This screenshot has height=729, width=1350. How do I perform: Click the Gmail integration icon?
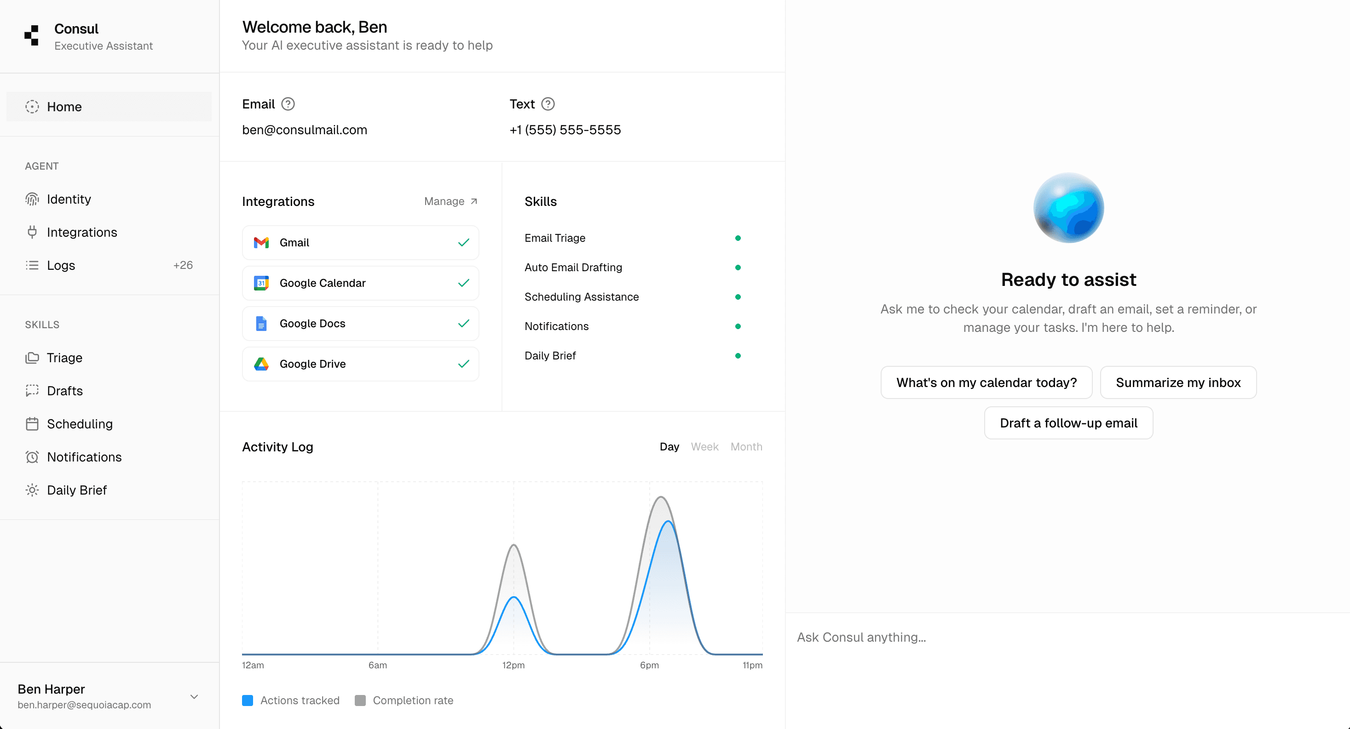[261, 243]
